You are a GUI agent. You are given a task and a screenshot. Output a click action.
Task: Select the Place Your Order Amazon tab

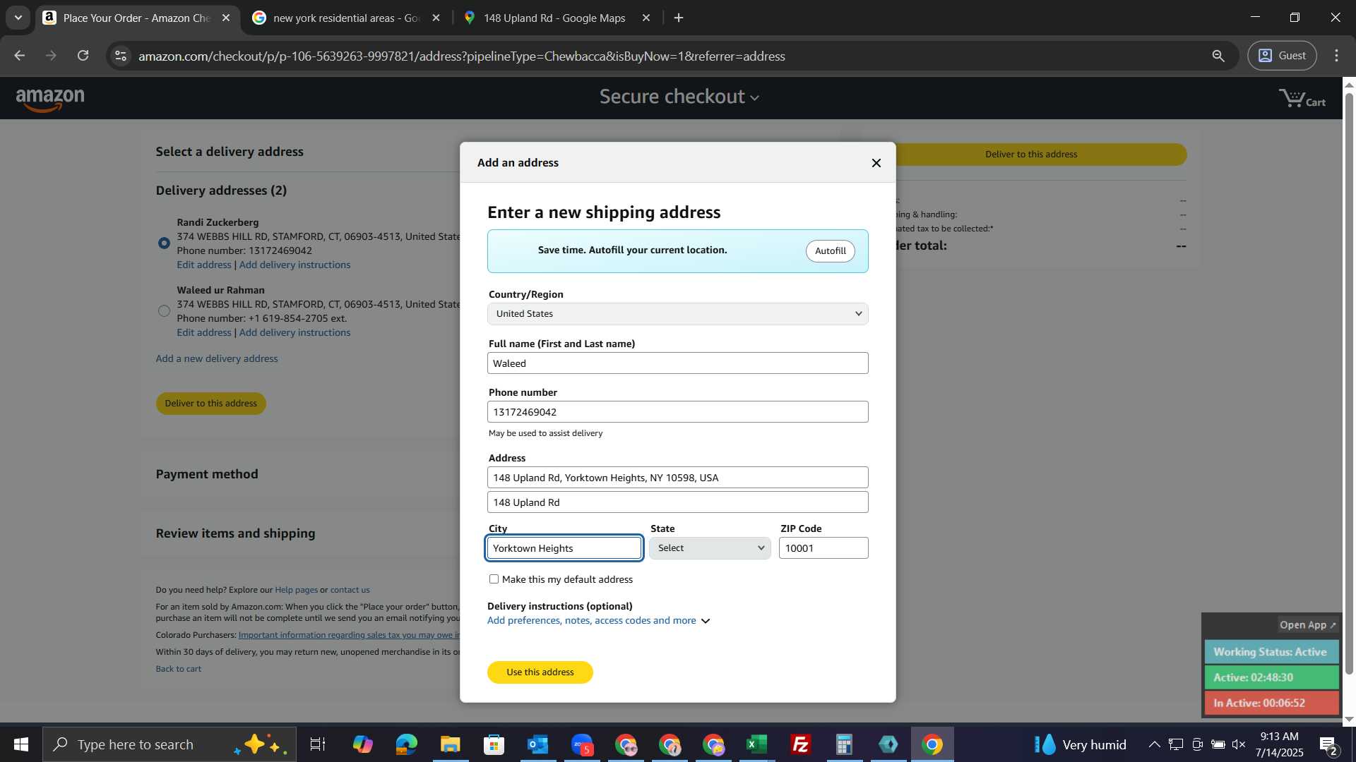pyautogui.click(x=136, y=18)
